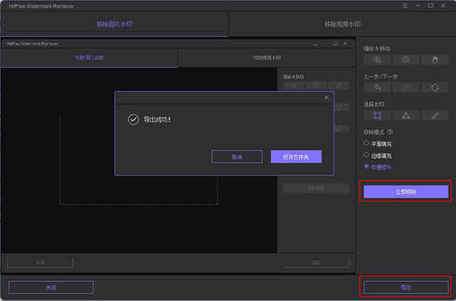Open the hamburger menu in title bar
This screenshot has width=456, height=301.
click(405, 6)
